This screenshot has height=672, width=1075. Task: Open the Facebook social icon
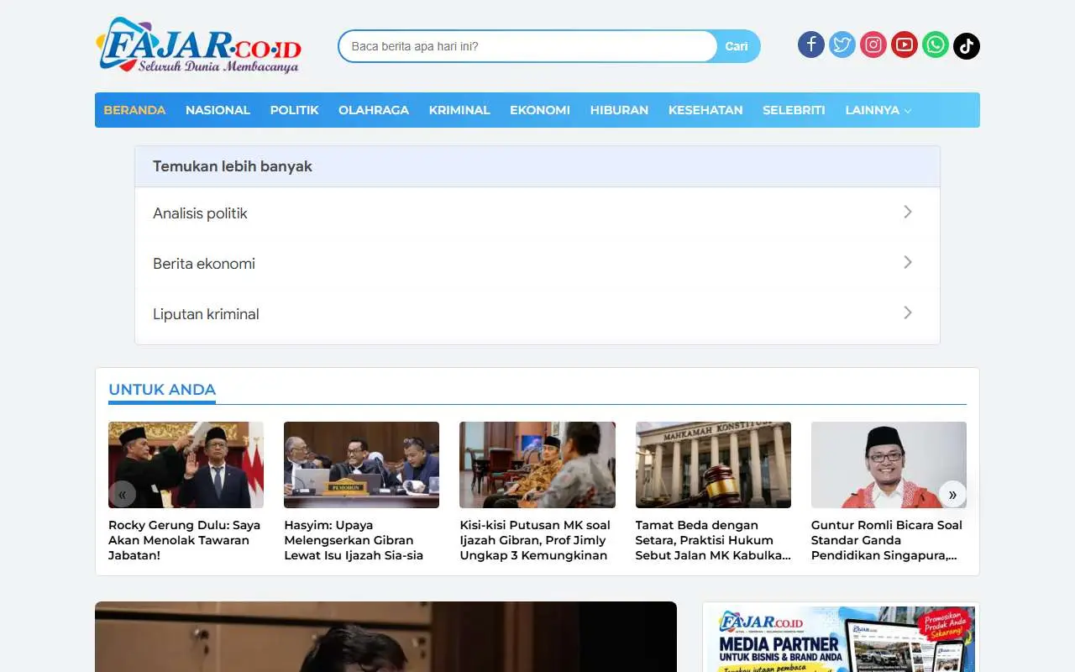tap(810, 45)
